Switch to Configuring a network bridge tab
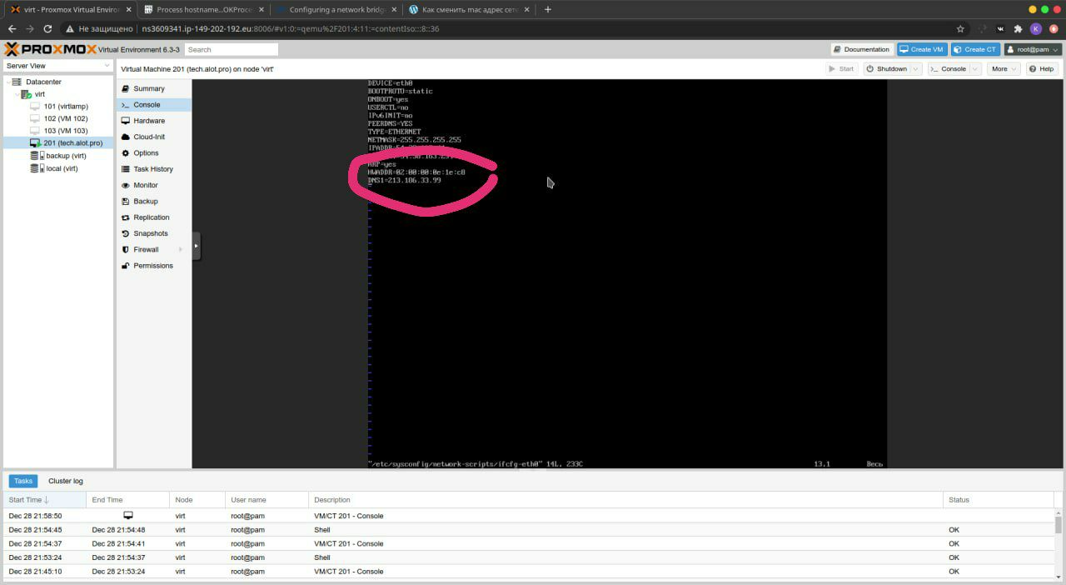Viewport: 1066px width, 585px height. click(x=336, y=9)
